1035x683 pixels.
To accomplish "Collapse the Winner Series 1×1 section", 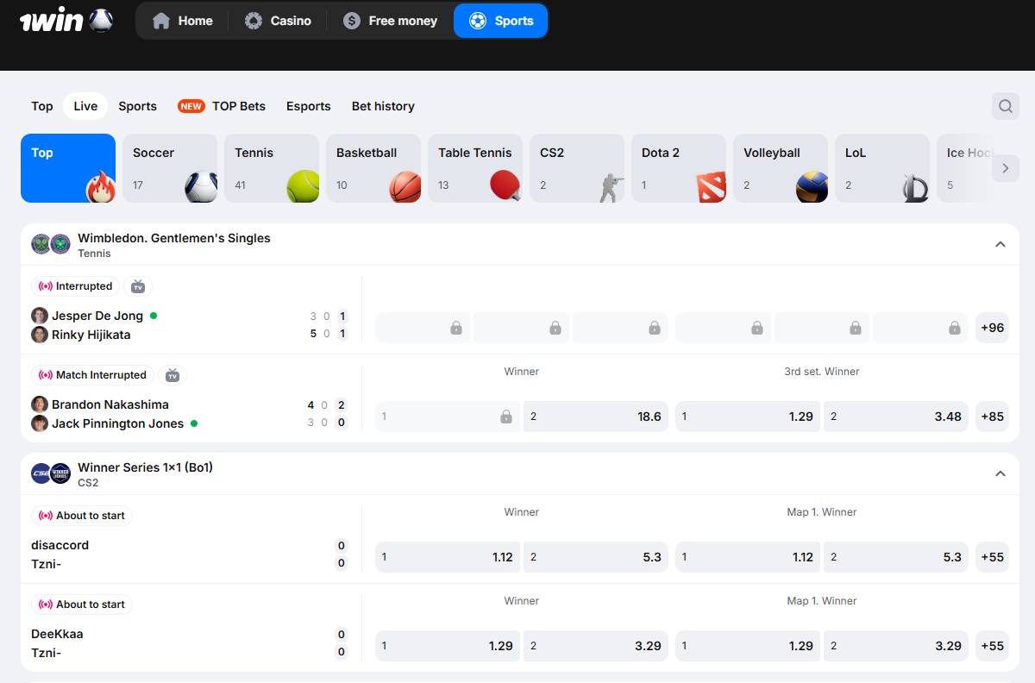I will pyautogui.click(x=1000, y=473).
